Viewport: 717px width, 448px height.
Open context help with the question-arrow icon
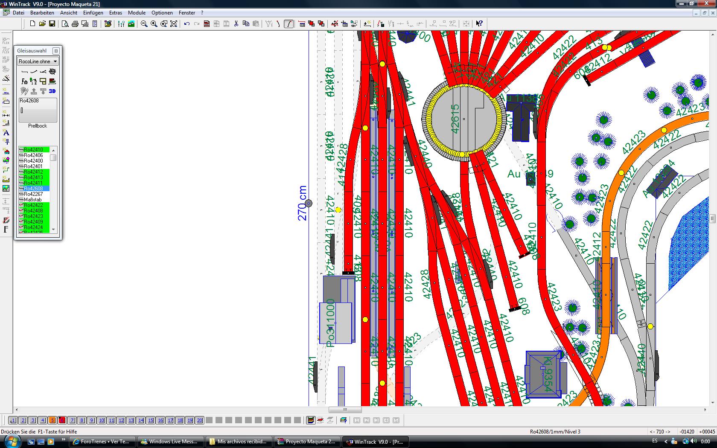[x=479, y=24]
